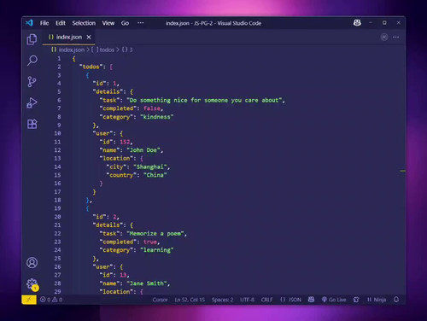The image size is (427, 321).
Task: Click Cursor item in status bar
Action: pyautogui.click(x=160, y=300)
